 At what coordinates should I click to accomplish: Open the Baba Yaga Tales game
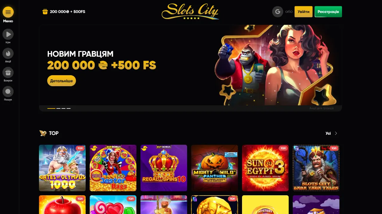316,168
